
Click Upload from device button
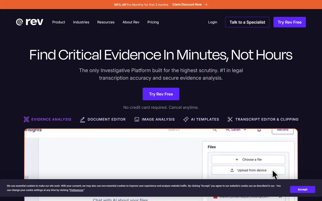248,170
